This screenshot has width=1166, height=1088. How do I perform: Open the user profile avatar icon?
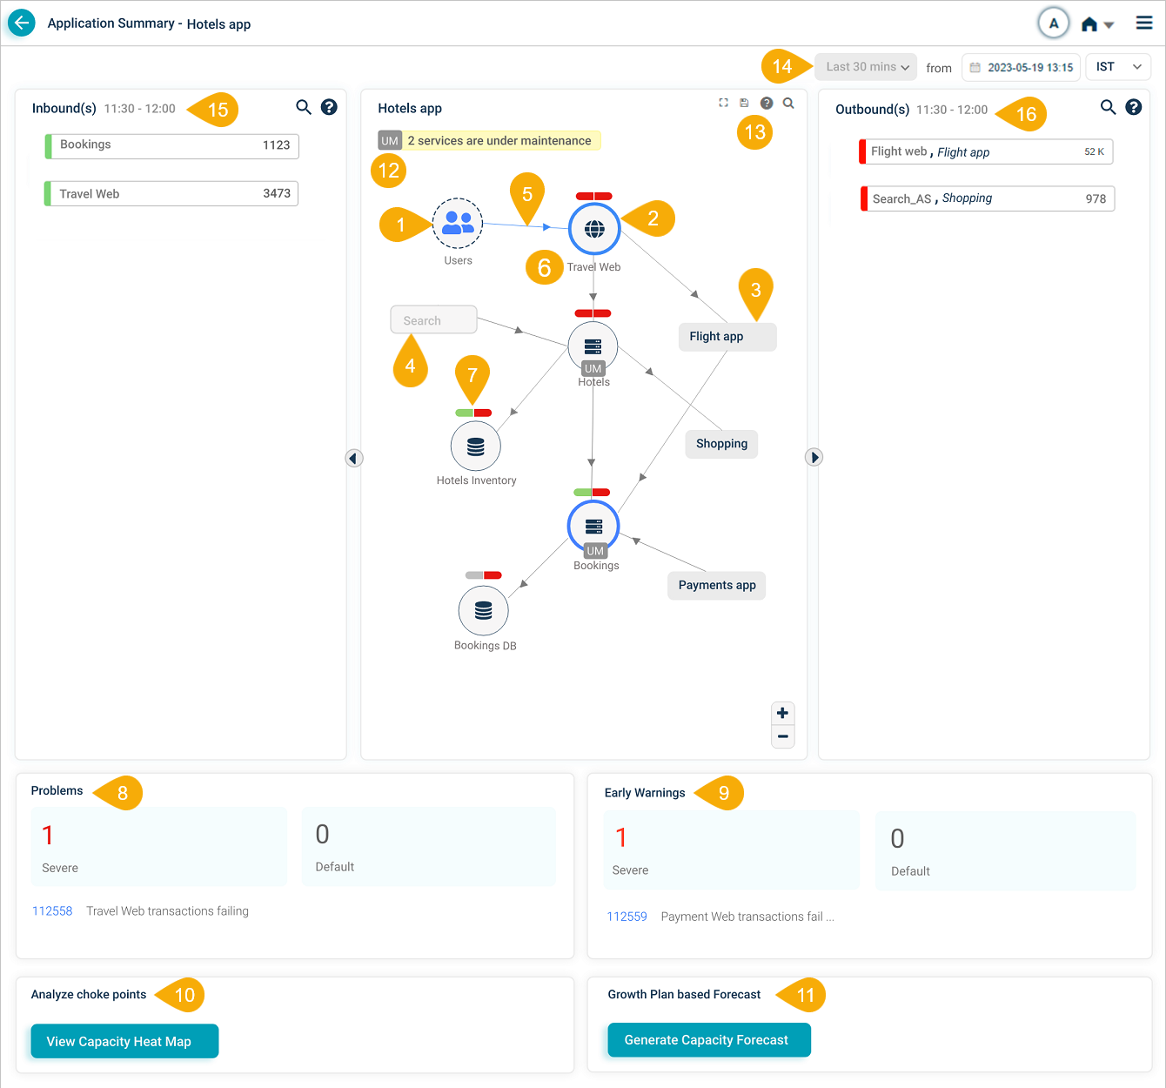coord(1053,24)
